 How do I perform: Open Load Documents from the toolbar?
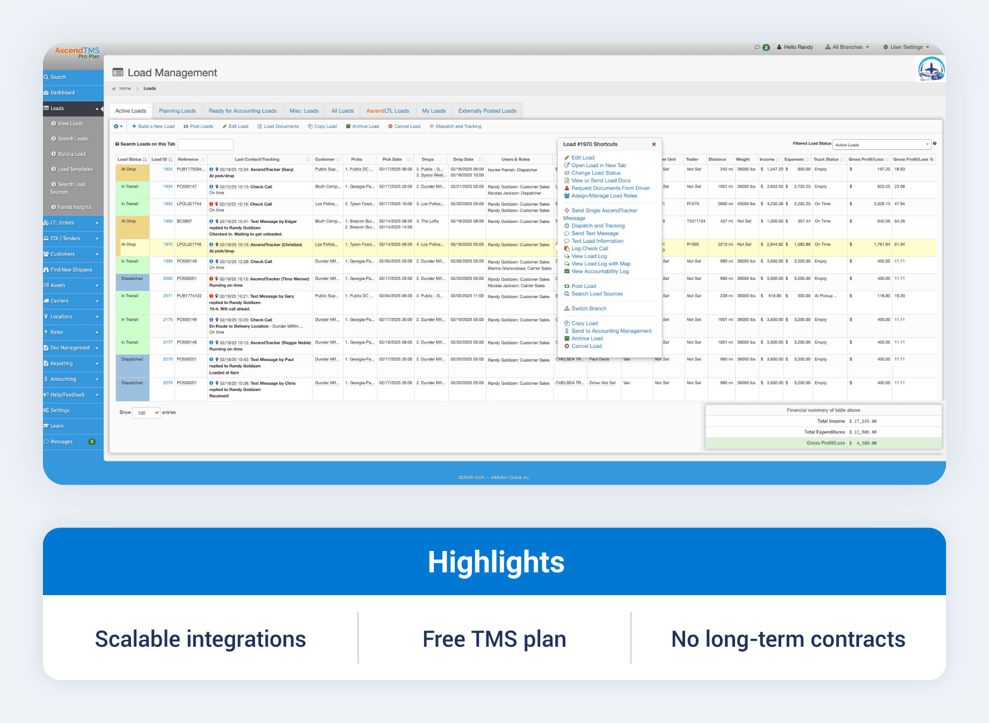click(x=278, y=127)
